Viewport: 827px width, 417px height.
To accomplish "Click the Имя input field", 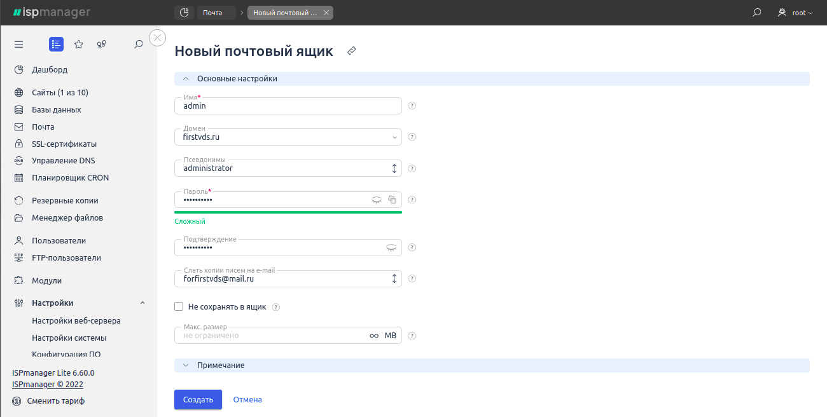I will coord(288,106).
